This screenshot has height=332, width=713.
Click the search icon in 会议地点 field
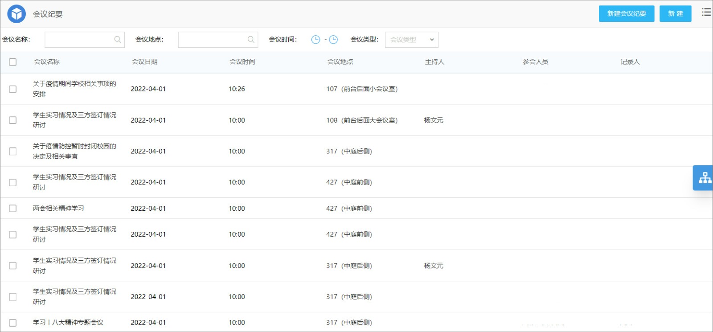[251, 40]
